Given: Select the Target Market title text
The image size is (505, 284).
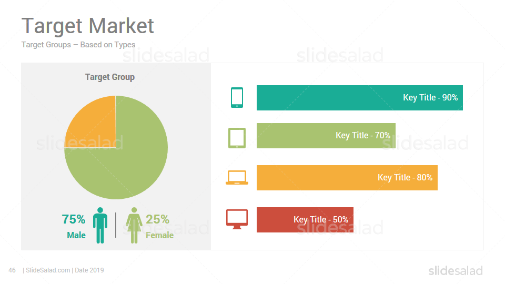Looking at the screenshot, I should tap(88, 26).
